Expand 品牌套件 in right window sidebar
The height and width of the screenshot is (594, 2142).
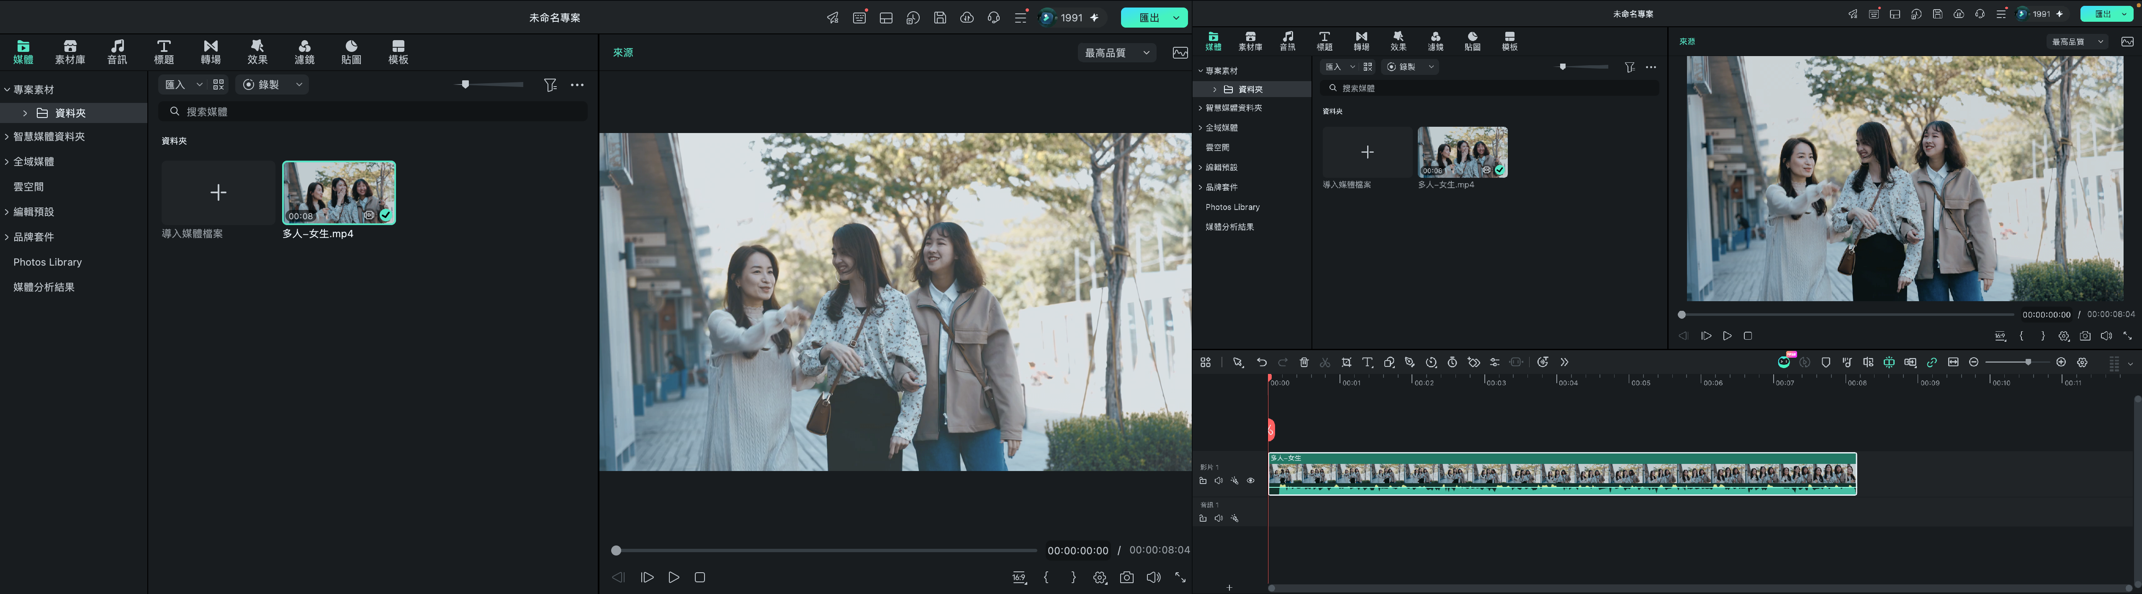point(1200,188)
